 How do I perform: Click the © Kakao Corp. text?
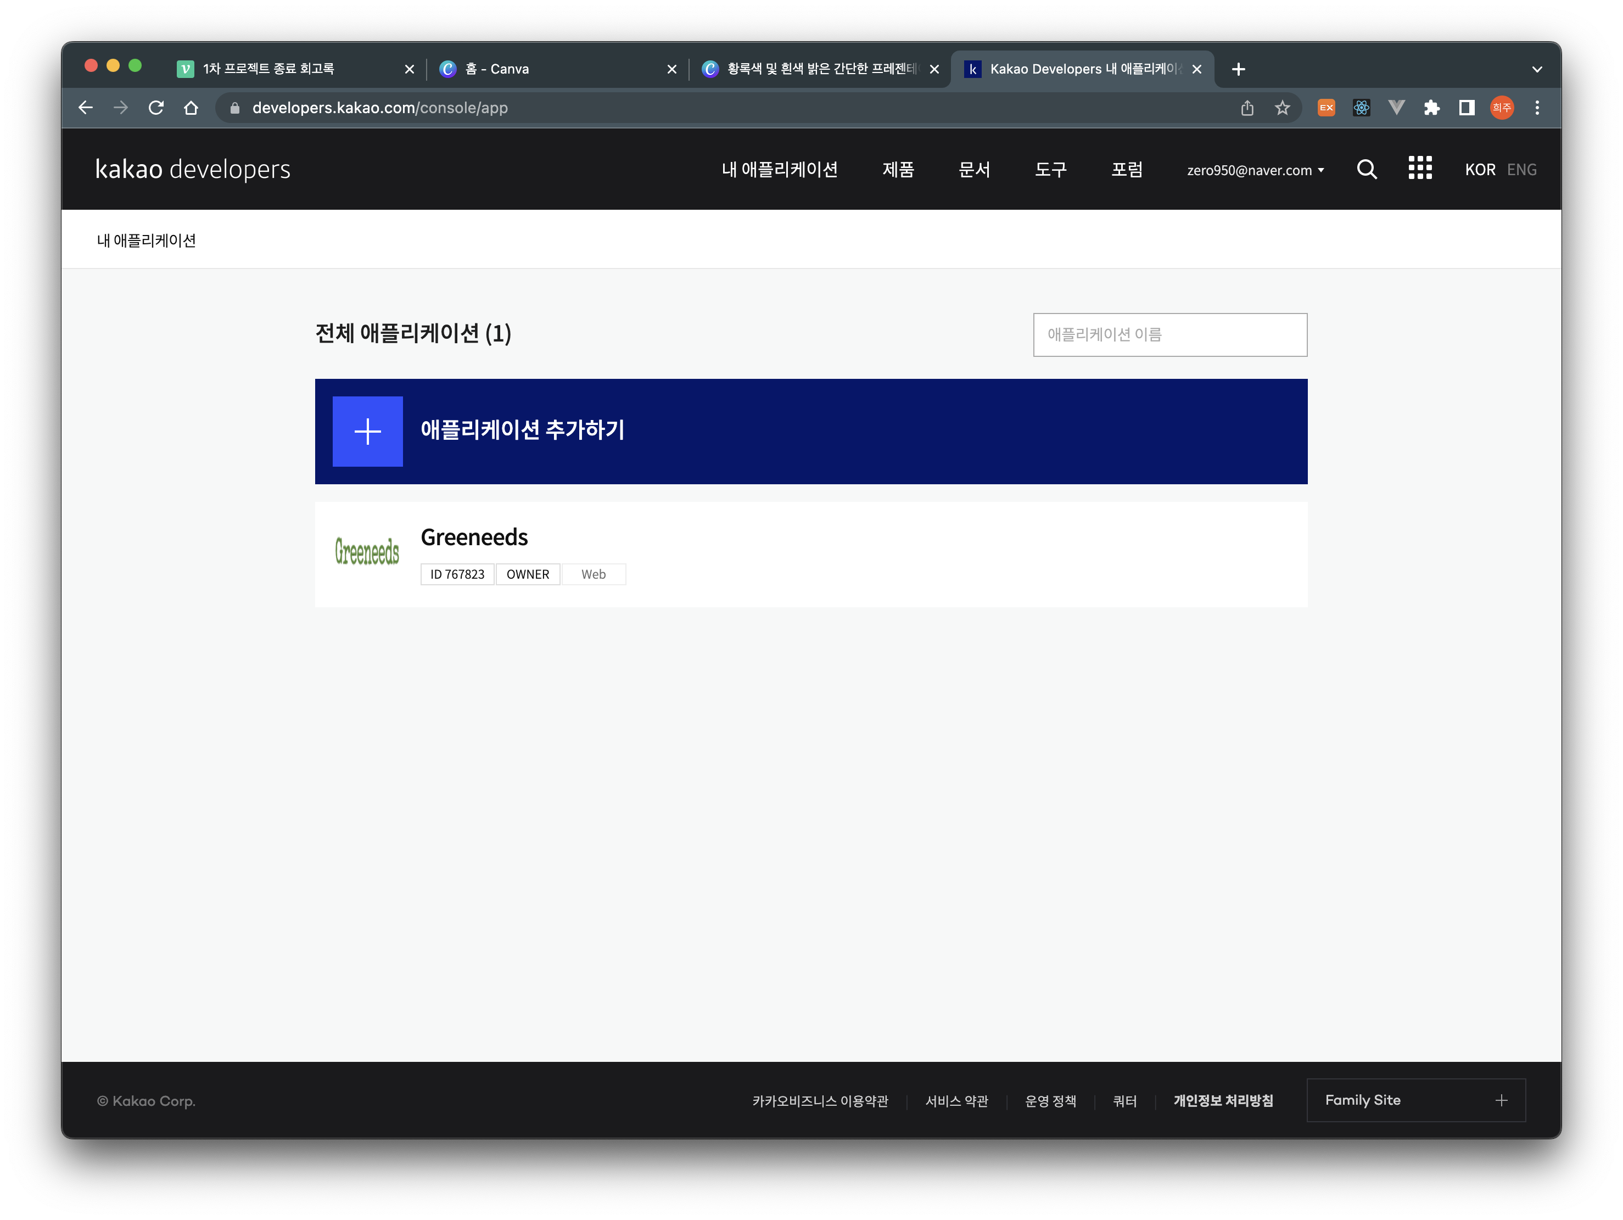(146, 1101)
